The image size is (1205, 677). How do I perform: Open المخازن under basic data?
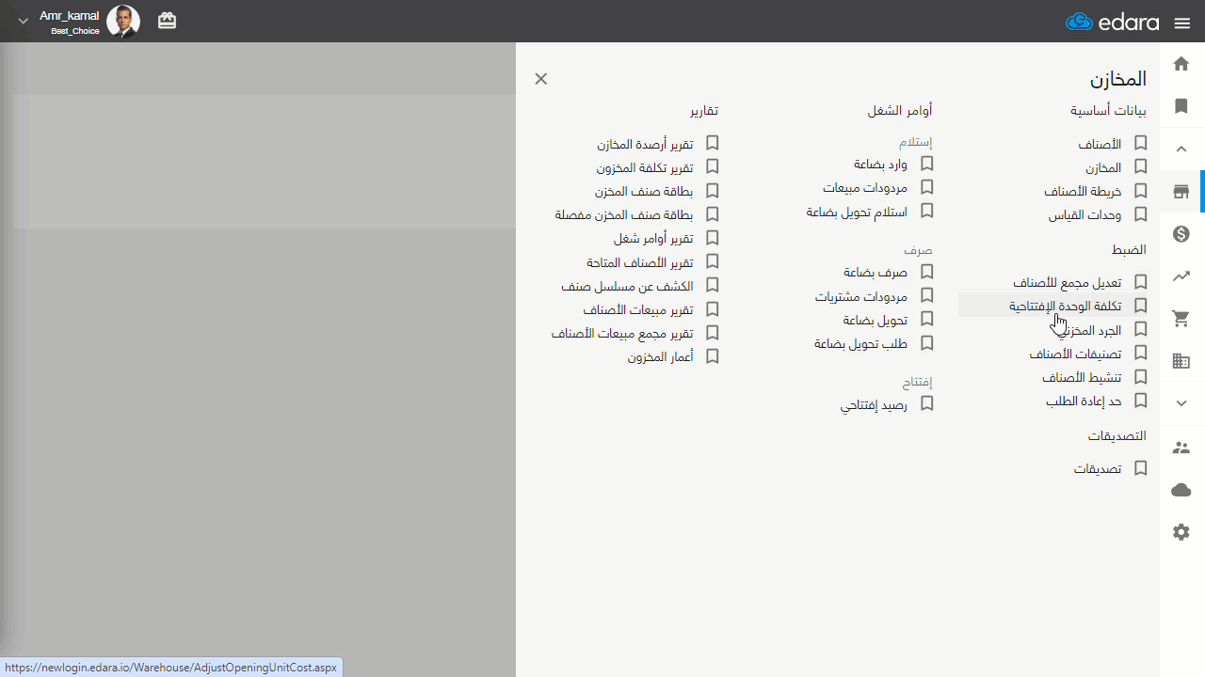1103,168
